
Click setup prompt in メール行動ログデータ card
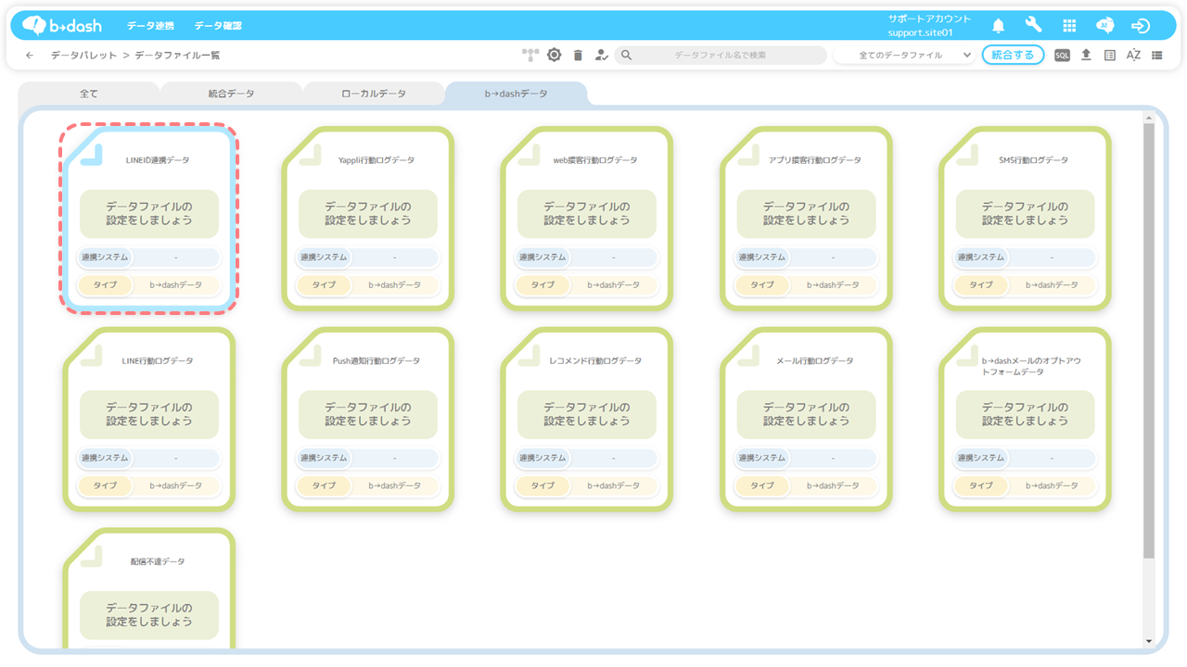pos(807,414)
